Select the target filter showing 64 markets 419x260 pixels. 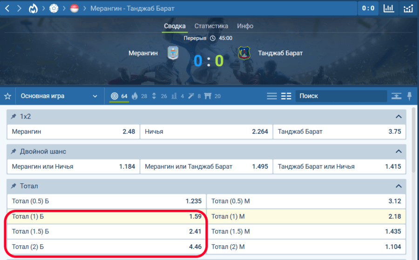pos(119,96)
